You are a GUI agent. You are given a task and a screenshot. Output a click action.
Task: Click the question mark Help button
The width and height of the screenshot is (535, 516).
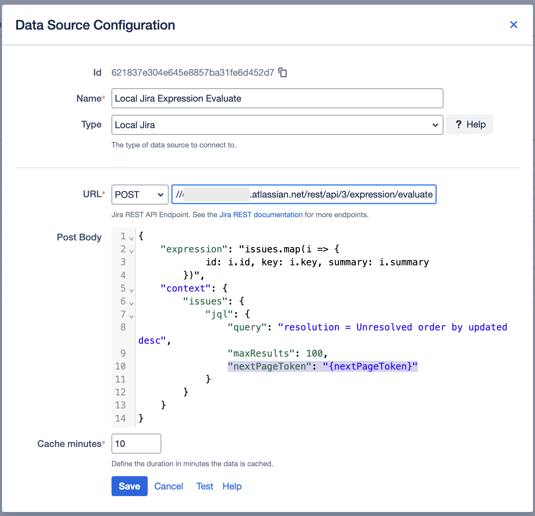tap(469, 125)
